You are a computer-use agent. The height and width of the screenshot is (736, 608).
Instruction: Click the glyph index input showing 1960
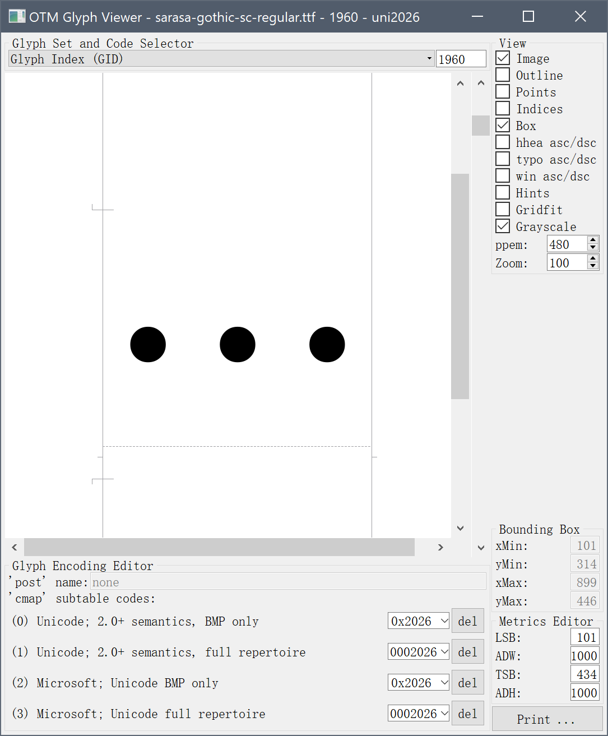click(x=461, y=59)
